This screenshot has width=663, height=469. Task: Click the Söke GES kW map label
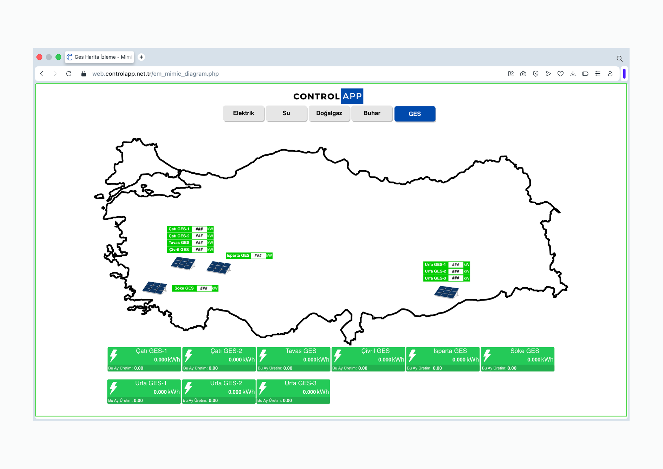coord(195,288)
